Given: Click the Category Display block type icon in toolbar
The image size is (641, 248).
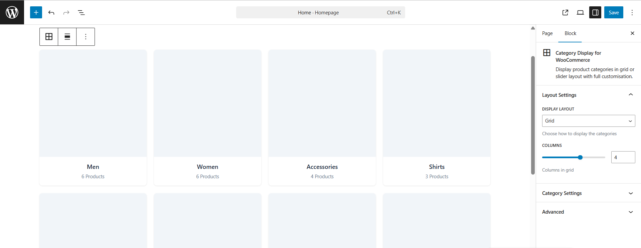Looking at the screenshot, I should tap(49, 37).
